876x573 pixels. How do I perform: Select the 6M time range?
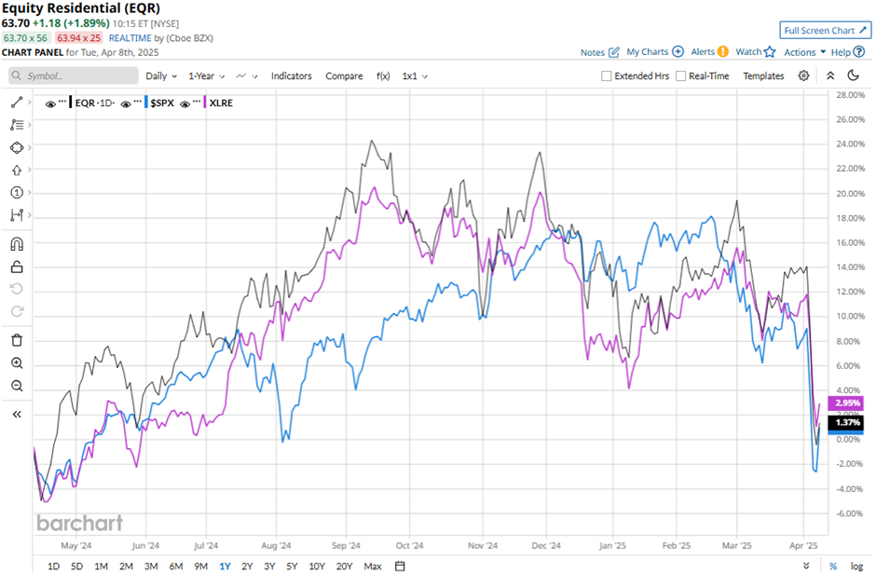176,566
